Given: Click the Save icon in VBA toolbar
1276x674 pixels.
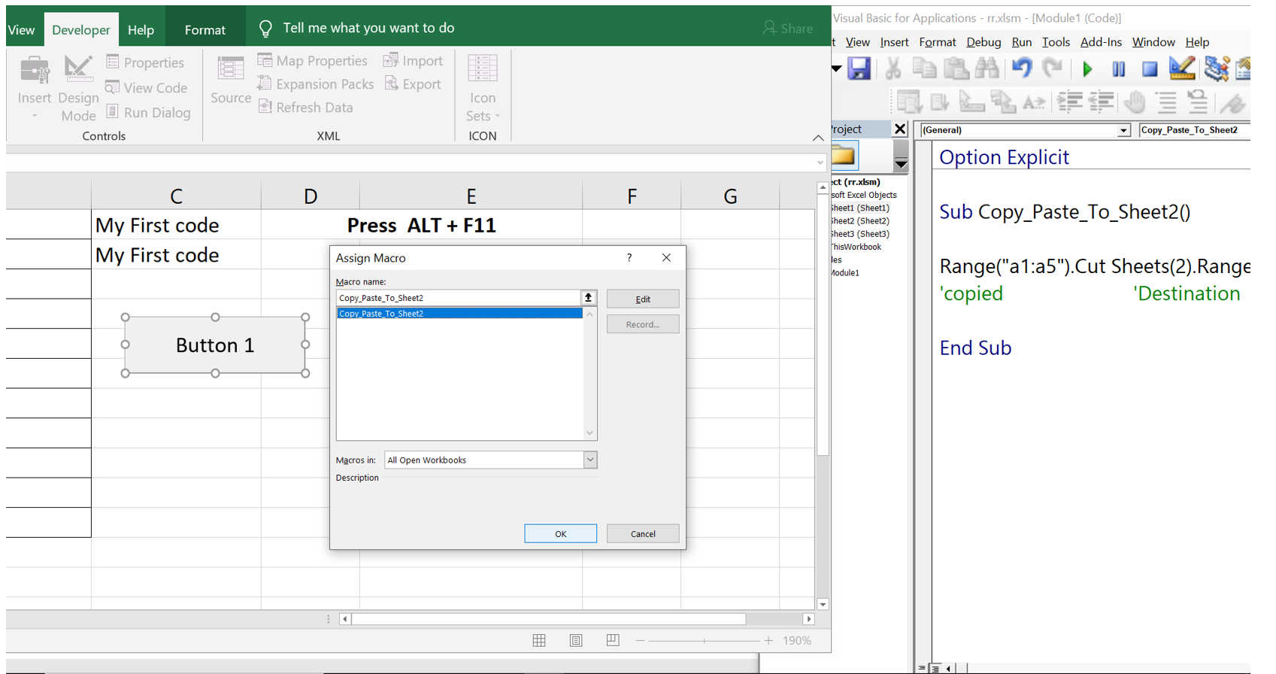Looking at the screenshot, I should (859, 69).
